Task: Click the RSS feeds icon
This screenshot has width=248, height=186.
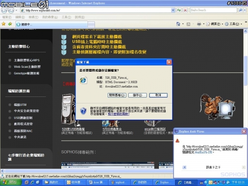Action: point(188,24)
